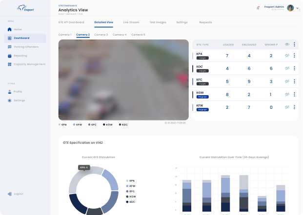Switch to Camera 4

pyautogui.click(x=120, y=35)
